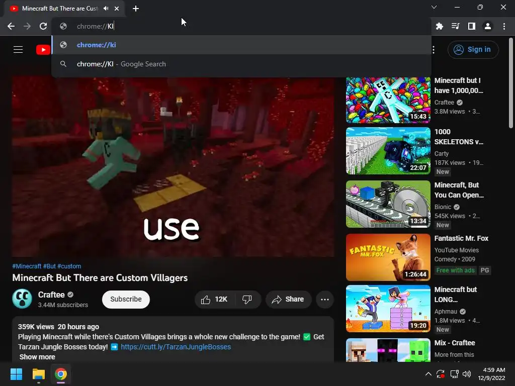
Task: Open the Chrome extensions puzzle icon
Action: tap(440, 26)
